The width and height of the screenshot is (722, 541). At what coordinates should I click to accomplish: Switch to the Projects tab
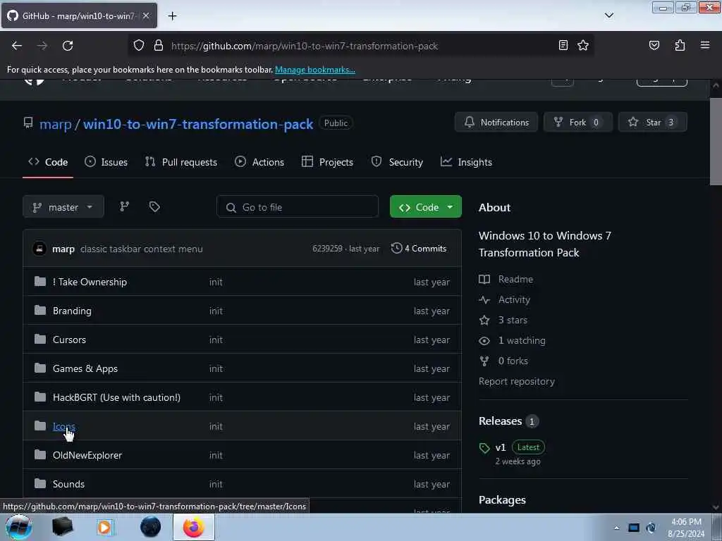pos(327,163)
